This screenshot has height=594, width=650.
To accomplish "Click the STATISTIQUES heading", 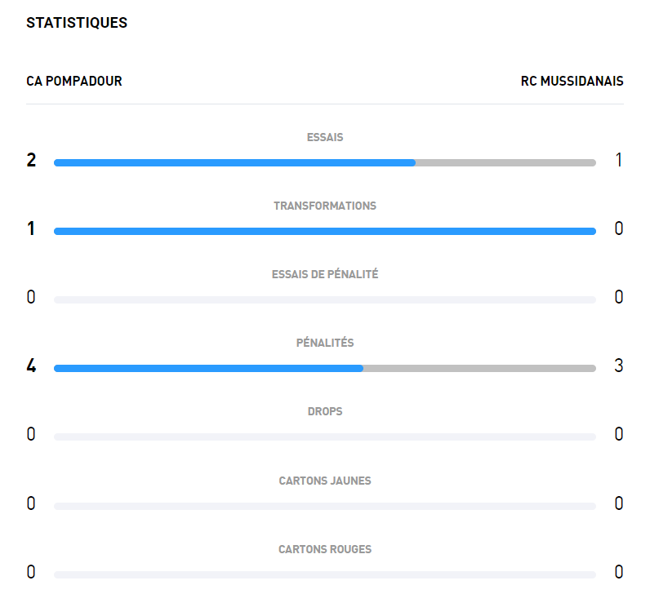I will coord(77,23).
